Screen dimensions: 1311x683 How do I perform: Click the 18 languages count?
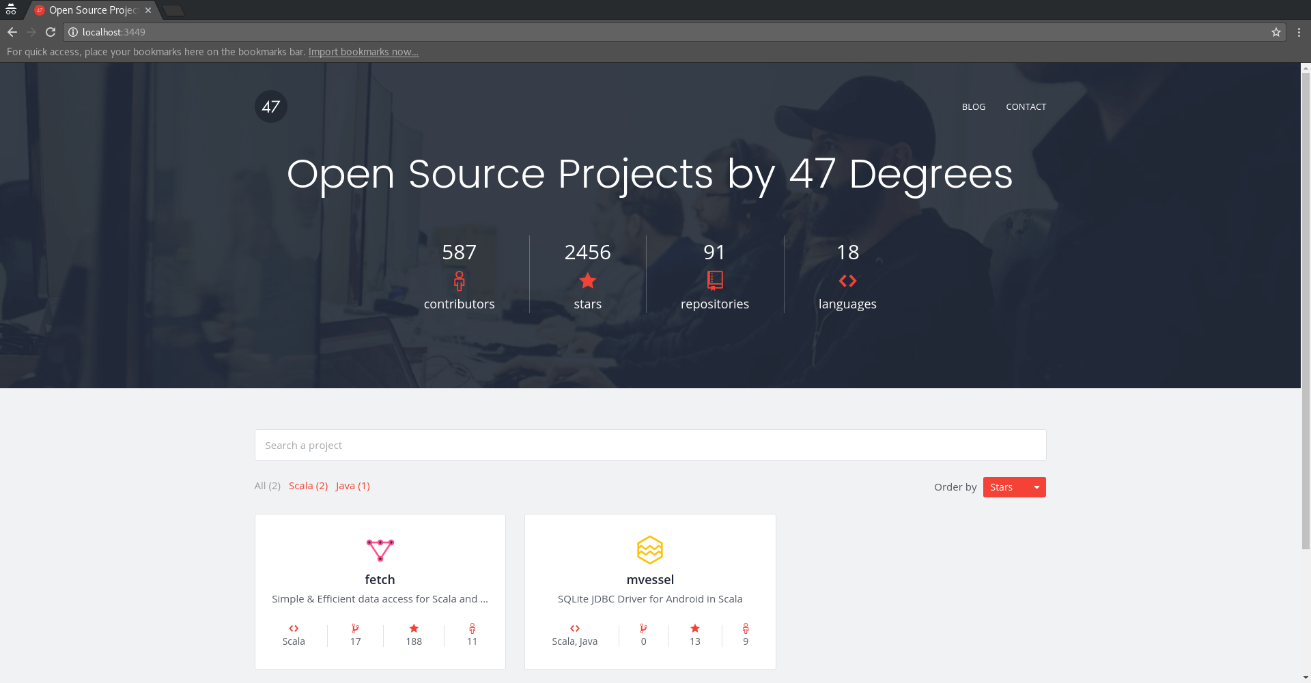coord(847,252)
